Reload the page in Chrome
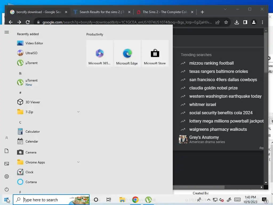Screen dimensions: 273x205 [28, 22]
